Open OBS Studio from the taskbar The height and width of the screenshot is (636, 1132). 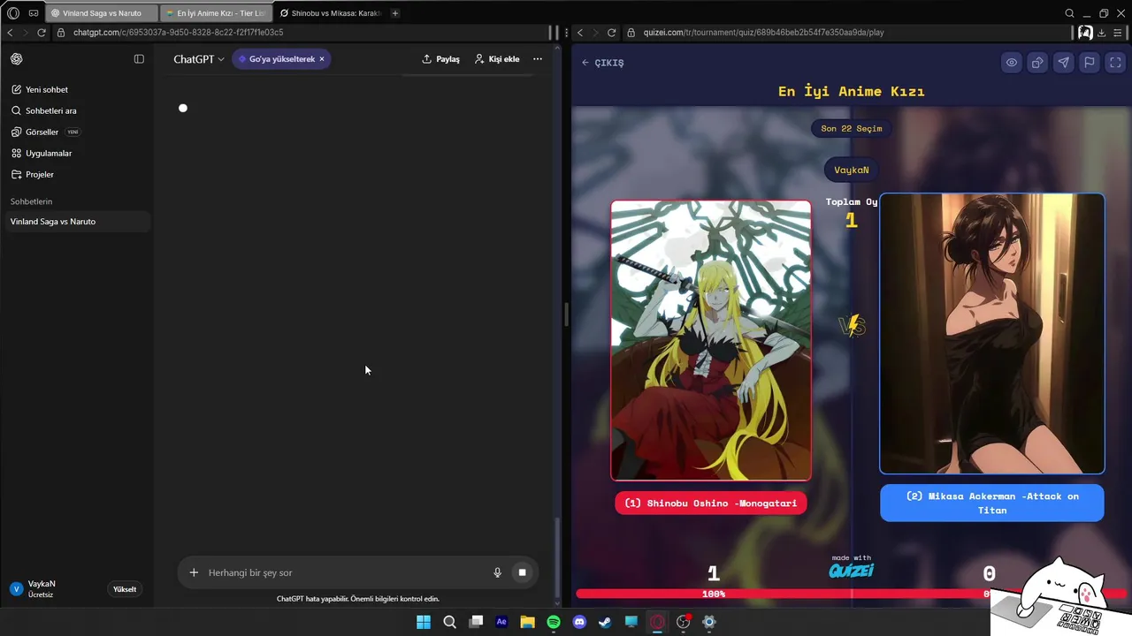(x=683, y=622)
